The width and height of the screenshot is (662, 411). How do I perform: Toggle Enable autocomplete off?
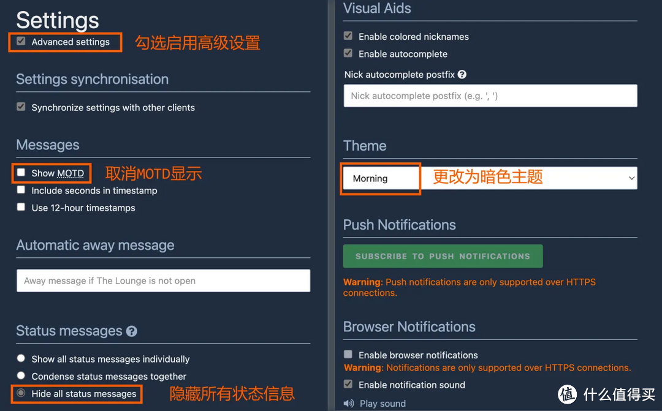[x=348, y=54]
